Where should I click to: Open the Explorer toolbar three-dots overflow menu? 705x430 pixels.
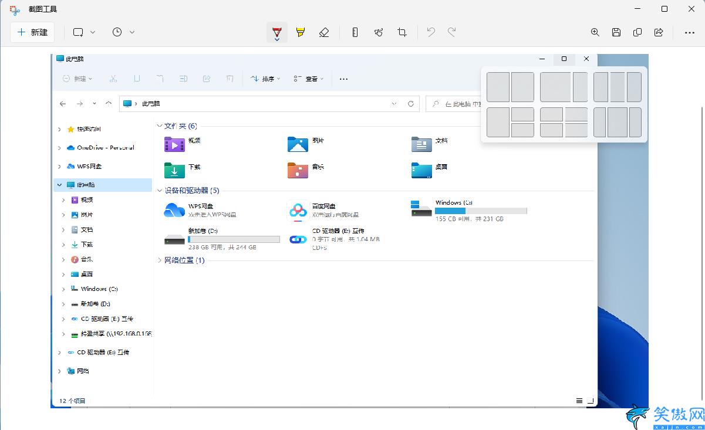(344, 79)
